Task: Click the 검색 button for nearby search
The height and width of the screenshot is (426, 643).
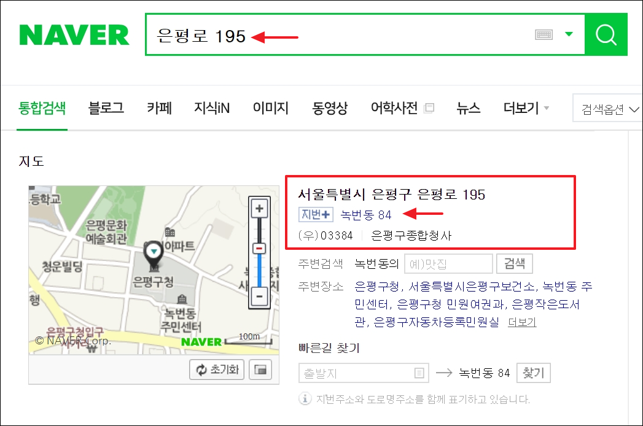Action: click(x=514, y=263)
